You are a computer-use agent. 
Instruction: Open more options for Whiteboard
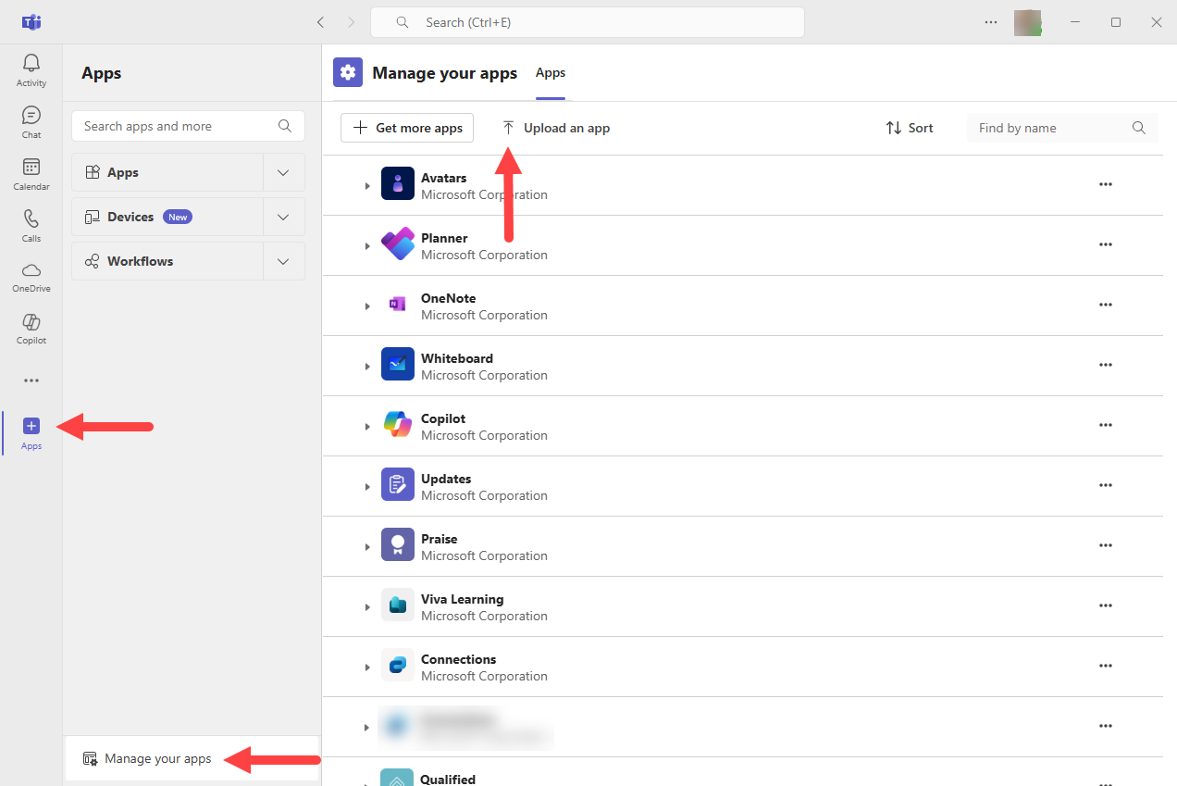(1105, 365)
